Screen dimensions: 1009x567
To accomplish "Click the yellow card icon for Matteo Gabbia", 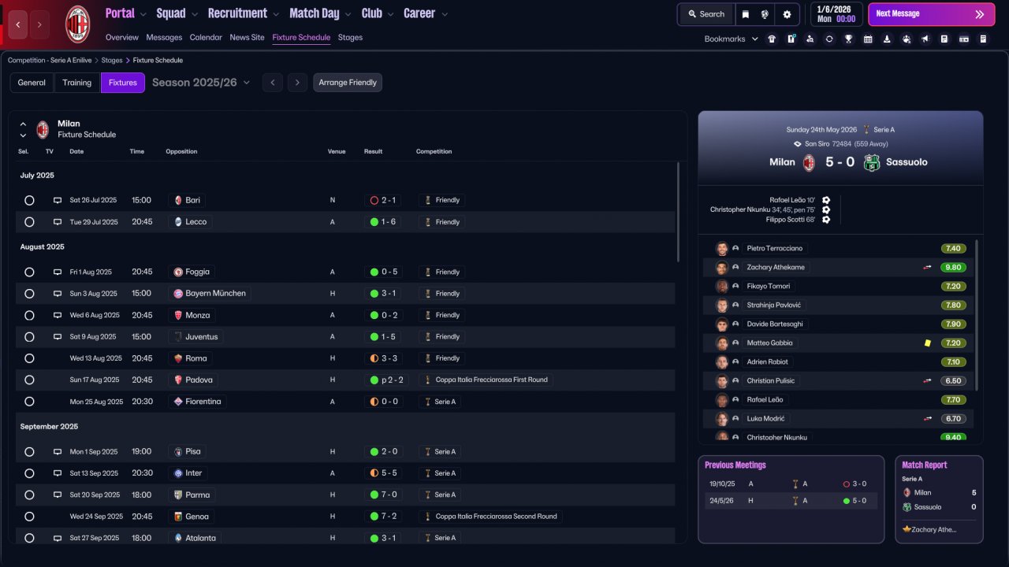I will 928,343.
